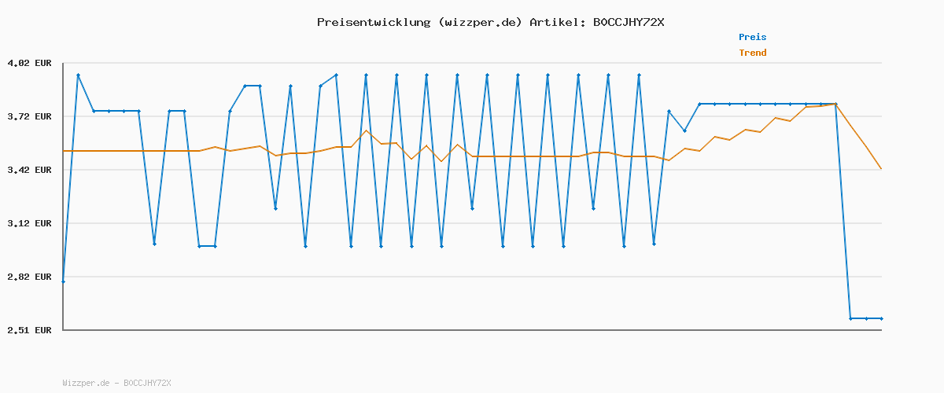Viewport: 944px width, 393px height.
Task: Select the 2.82 EUR y-axis label
Action: (29, 277)
